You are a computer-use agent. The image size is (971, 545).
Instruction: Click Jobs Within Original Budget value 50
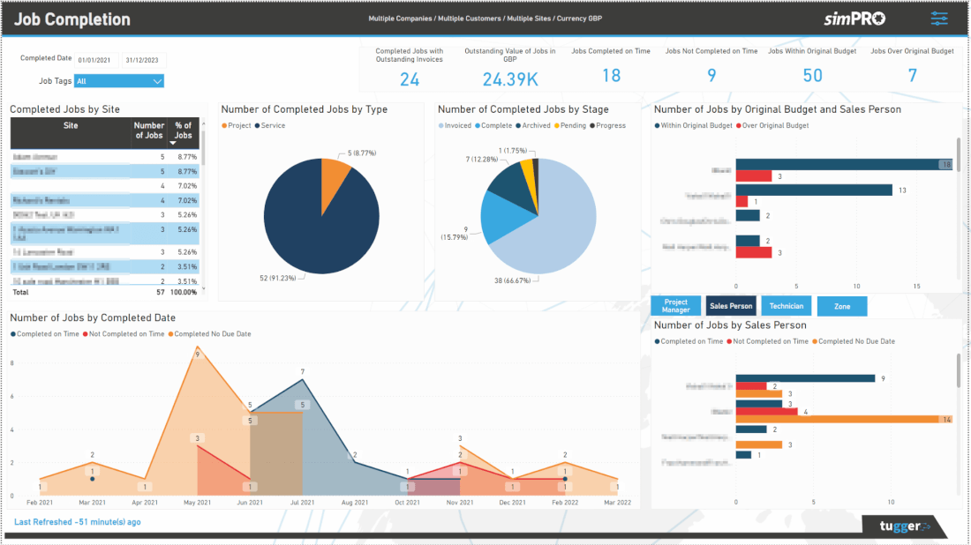(x=812, y=76)
